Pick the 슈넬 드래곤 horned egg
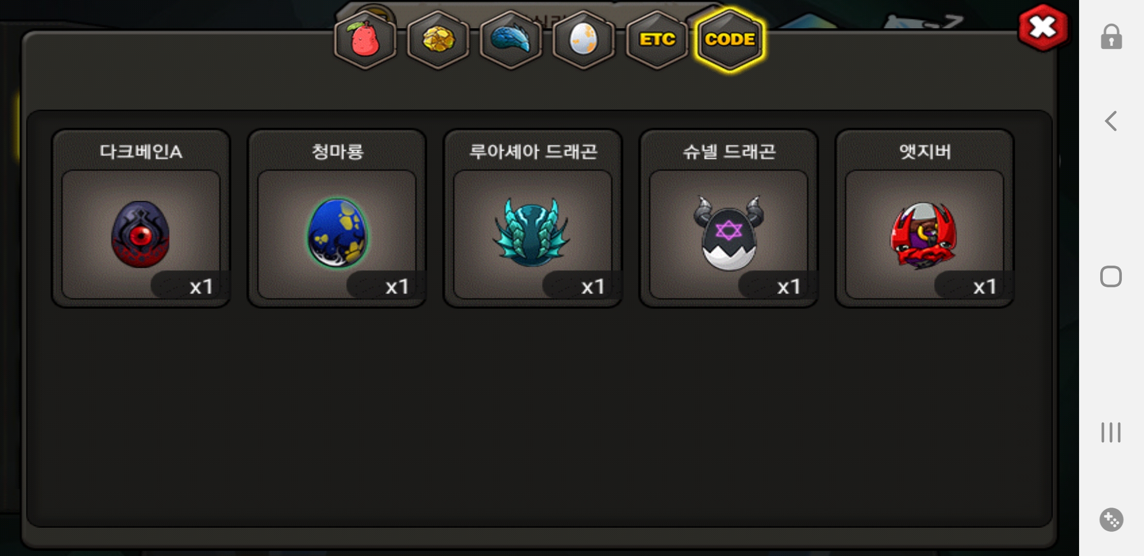 (729, 234)
